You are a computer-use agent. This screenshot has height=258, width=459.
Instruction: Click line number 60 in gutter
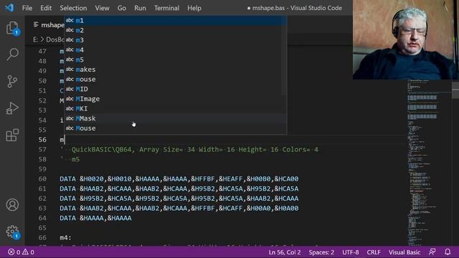pyautogui.click(x=42, y=178)
